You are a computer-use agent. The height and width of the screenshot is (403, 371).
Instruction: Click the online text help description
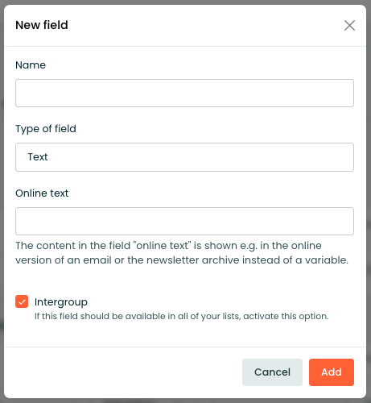pyautogui.click(x=182, y=253)
